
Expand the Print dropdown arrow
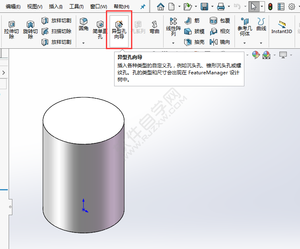click(x=229, y=7)
